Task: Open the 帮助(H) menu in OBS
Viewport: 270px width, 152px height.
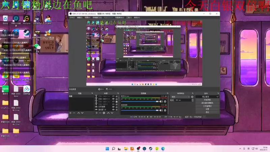Action: coord(137,18)
